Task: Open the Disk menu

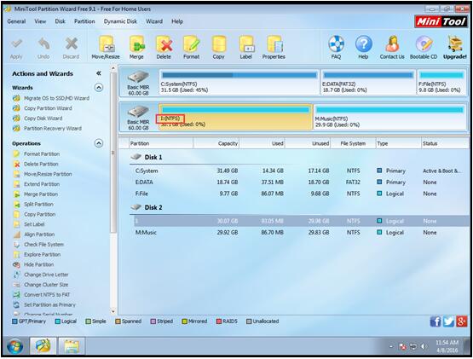Action: coord(60,21)
